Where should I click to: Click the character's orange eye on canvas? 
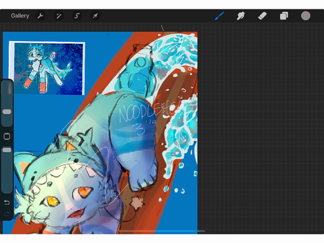coord(85,192)
